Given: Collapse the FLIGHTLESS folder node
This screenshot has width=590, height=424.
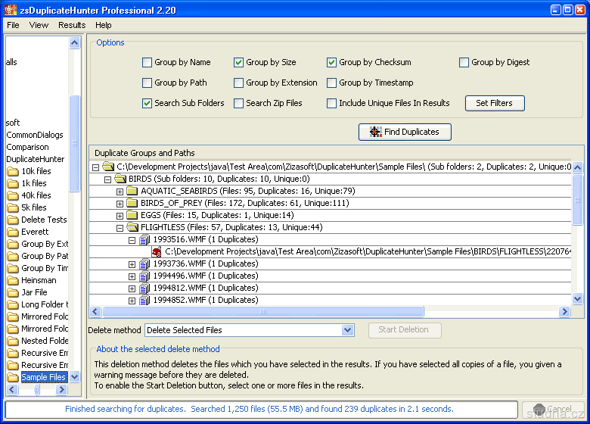Looking at the screenshot, I should tap(120, 227).
